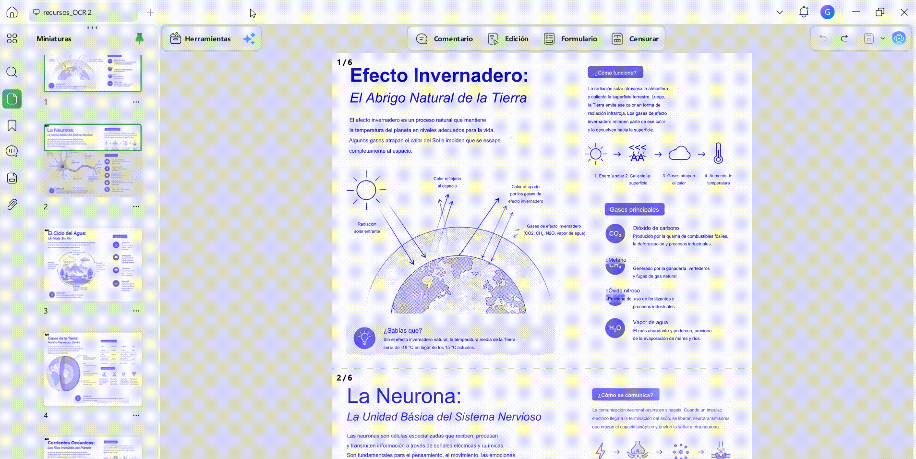Switch to Edición mode
Screen dimensions: 916x459
(508, 39)
